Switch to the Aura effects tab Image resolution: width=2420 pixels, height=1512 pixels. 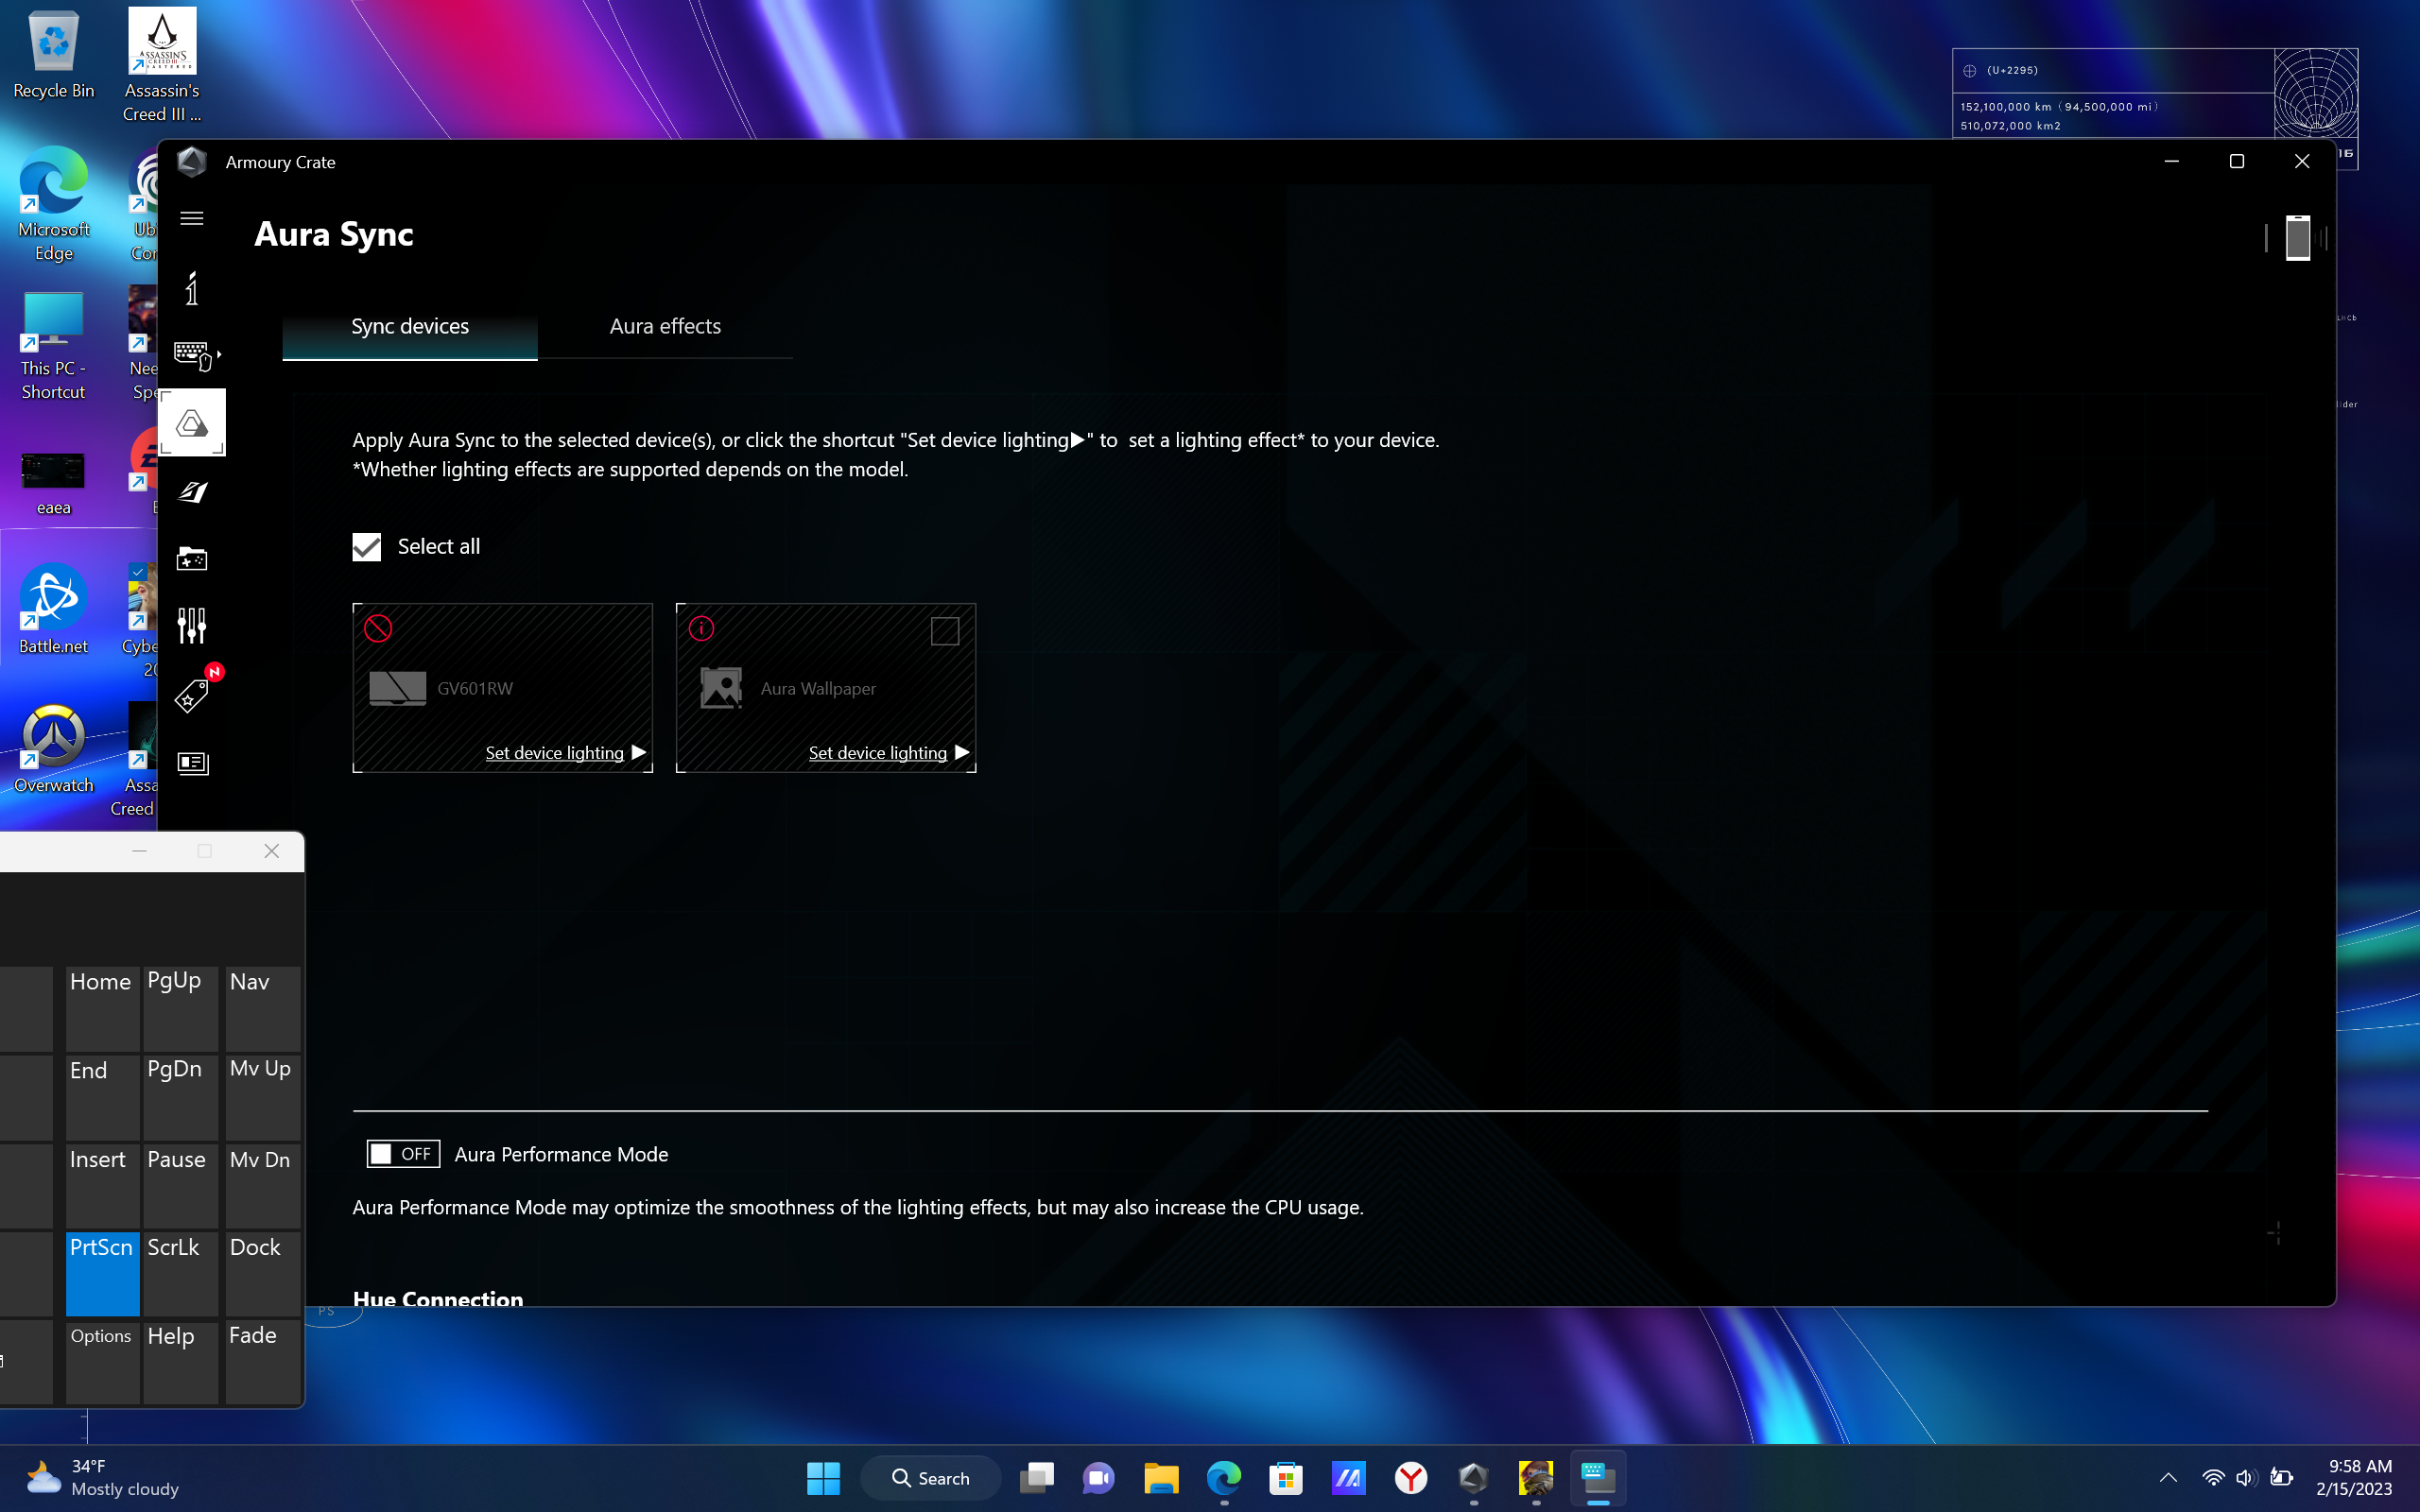665,327
